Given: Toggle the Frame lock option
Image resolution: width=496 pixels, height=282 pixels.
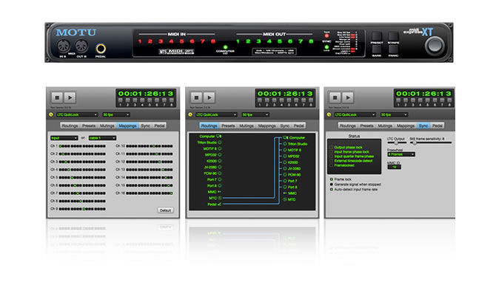Looking at the screenshot, I should pyautogui.click(x=332, y=179).
